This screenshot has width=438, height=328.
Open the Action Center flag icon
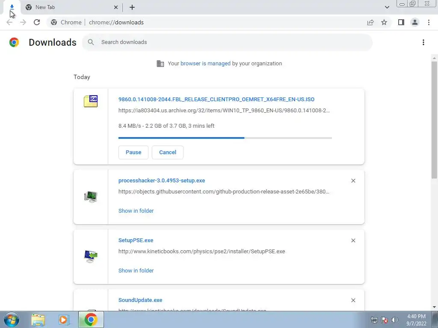(x=385, y=320)
